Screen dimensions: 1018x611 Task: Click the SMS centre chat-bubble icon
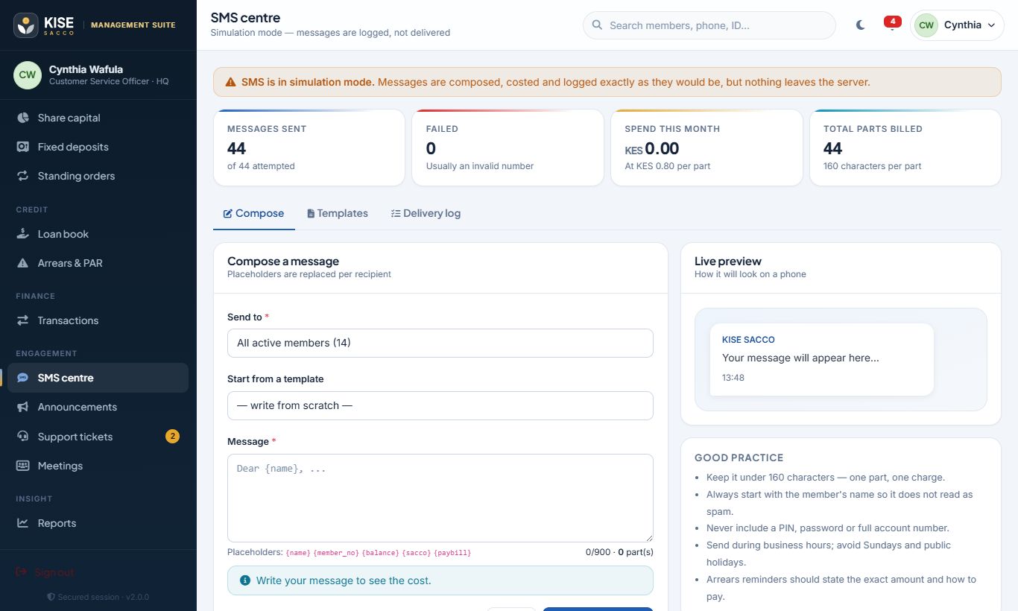tap(22, 378)
